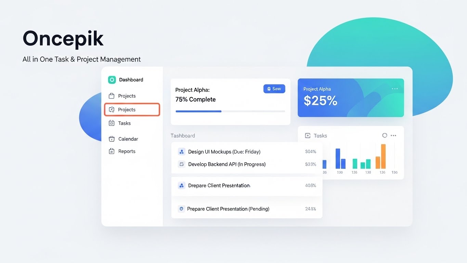The image size is (467, 263).
Task: Click the briefcase icon beside Projects
Action: [112, 96]
